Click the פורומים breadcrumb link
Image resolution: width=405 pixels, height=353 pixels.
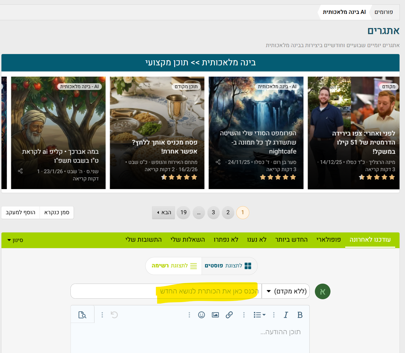[383, 12]
